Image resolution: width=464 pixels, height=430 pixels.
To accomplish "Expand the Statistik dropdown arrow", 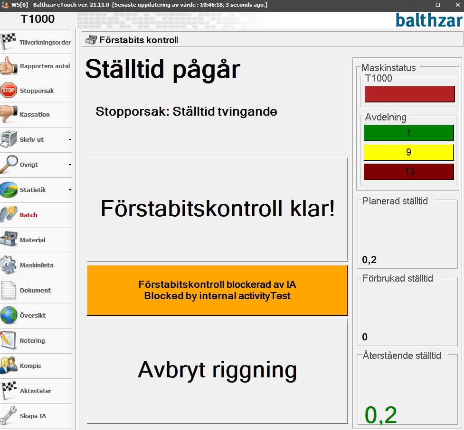I will [x=70, y=190].
